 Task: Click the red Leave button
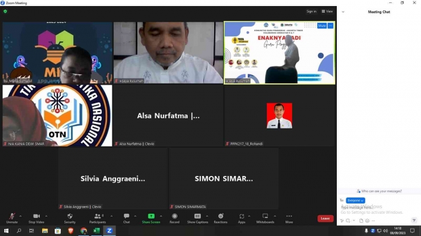pyautogui.click(x=325, y=219)
